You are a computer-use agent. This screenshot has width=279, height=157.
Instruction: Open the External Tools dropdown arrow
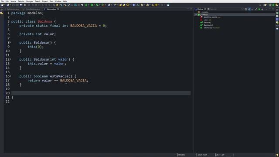tap(105, 5)
